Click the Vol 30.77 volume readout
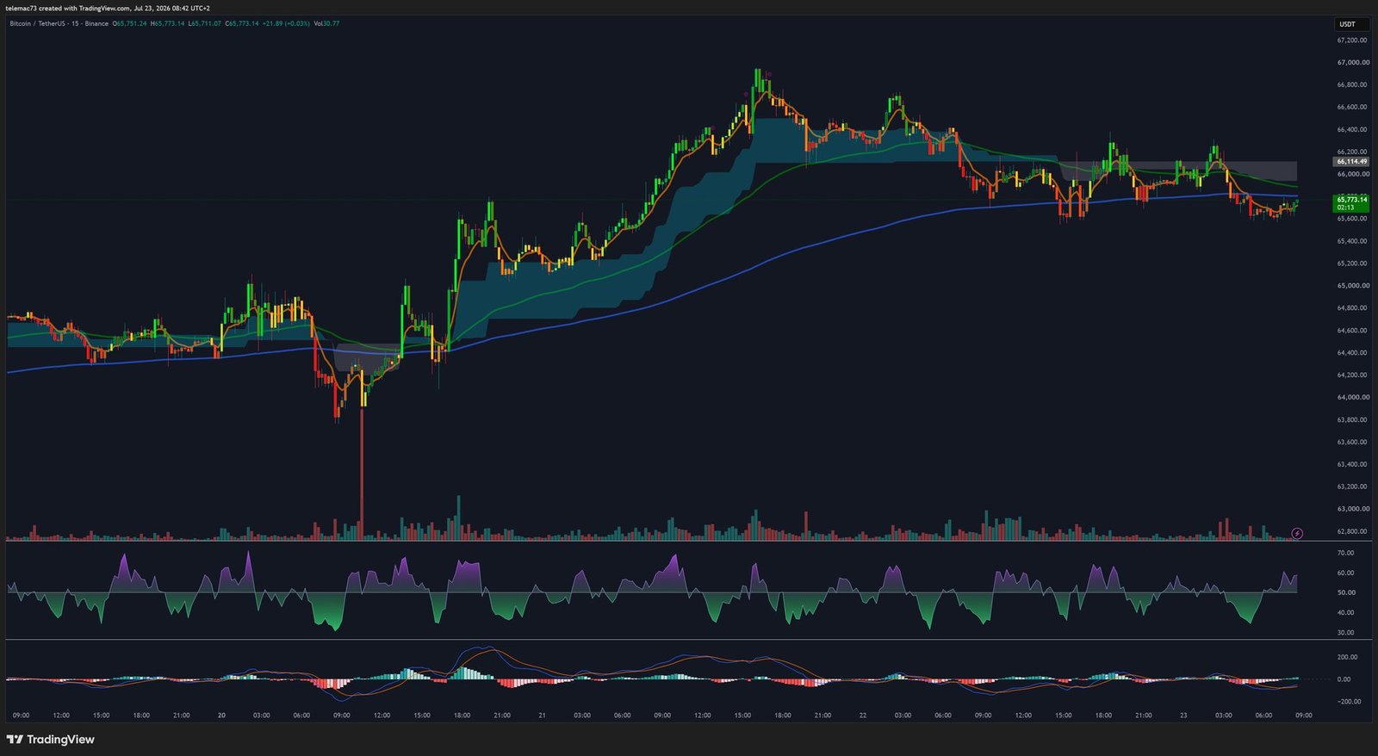 pos(326,23)
